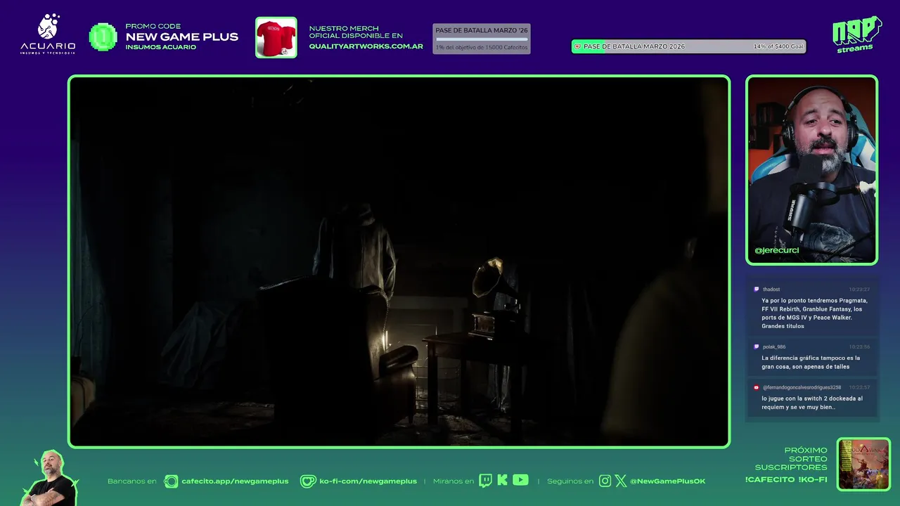Click the 'Bancanos en' label
Screen dimensions: 900x506
click(131, 481)
